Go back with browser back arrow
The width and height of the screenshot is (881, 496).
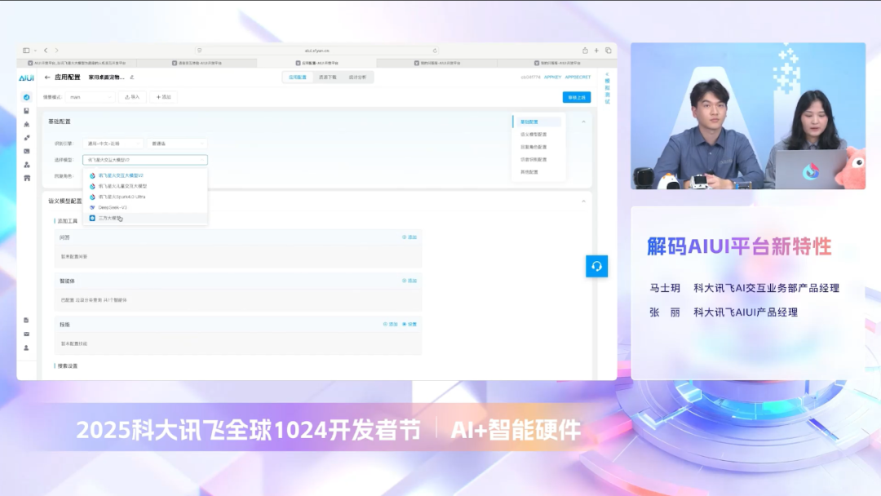(46, 51)
